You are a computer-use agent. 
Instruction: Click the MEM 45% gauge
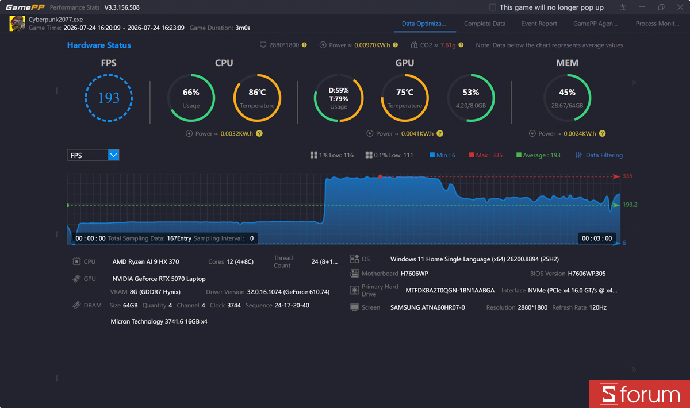pyautogui.click(x=567, y=98)
